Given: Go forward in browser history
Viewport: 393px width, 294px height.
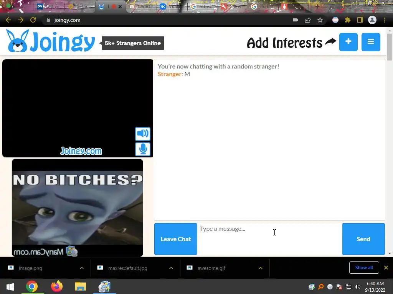Looking at the screenshot, I should (x=21, y=20).
